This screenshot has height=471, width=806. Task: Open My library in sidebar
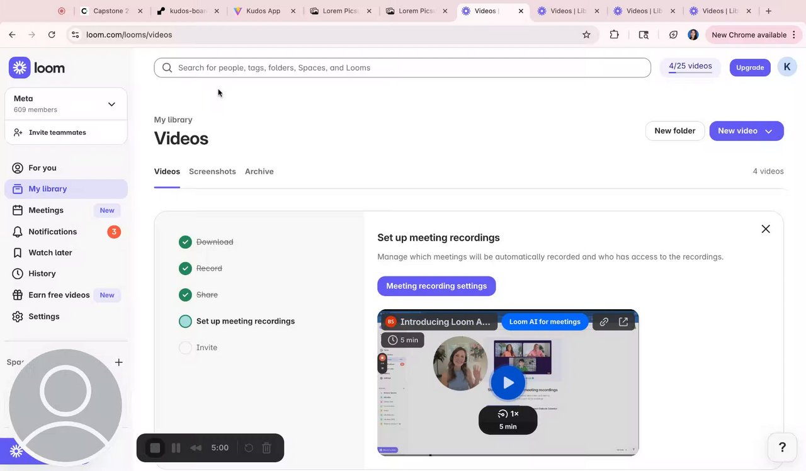[x=66, y=189]
